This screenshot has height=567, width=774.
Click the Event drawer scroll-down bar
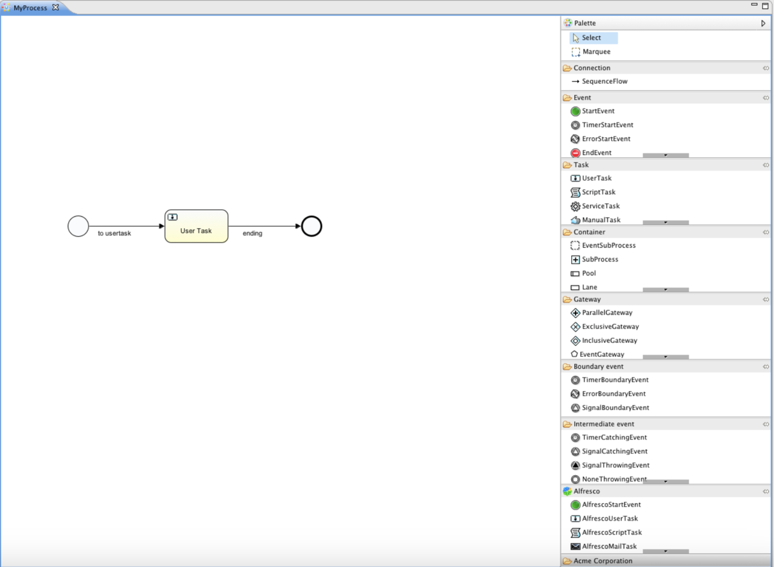[665, 155]
